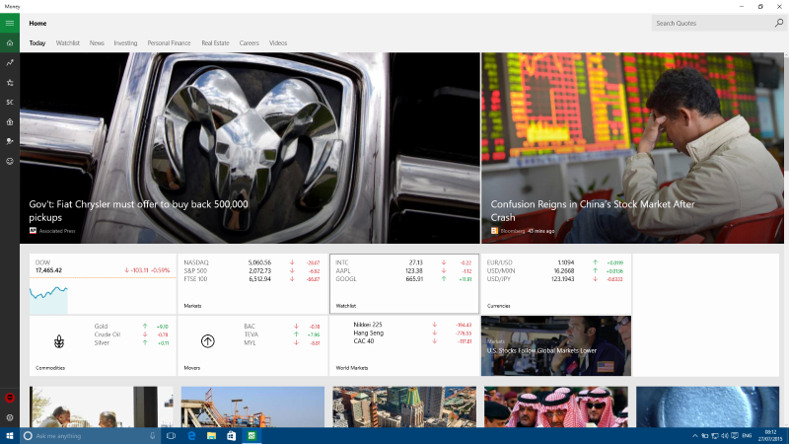Click the smiley-face feedback sidebar icon
Image resolution: width=789 pixels, height=444 pixels.
(10, 161)
